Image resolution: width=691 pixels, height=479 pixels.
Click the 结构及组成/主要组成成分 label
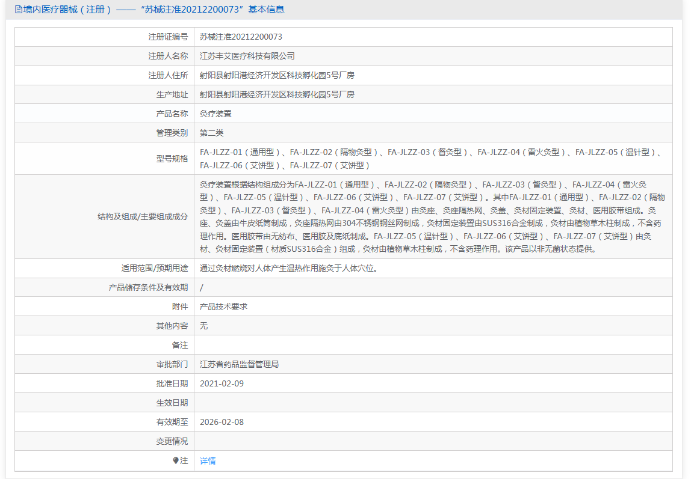(143, 216)
